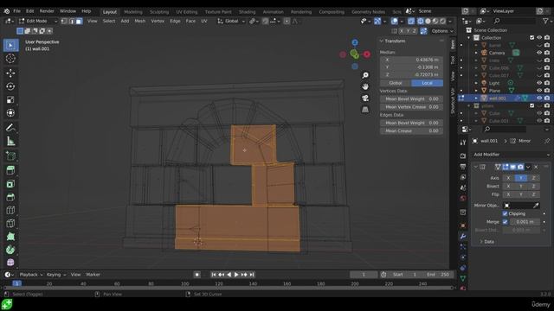Click the pan view hand icon

(x=365, y=86)
